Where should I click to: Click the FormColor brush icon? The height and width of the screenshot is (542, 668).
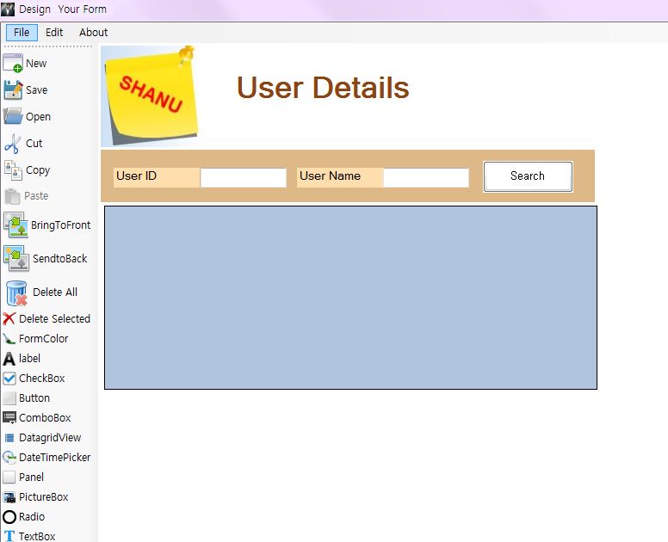tap(9, 339)
